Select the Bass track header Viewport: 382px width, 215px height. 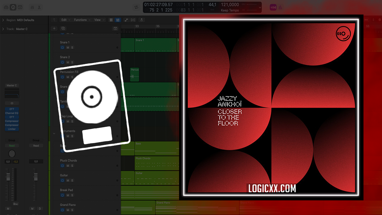87,148
